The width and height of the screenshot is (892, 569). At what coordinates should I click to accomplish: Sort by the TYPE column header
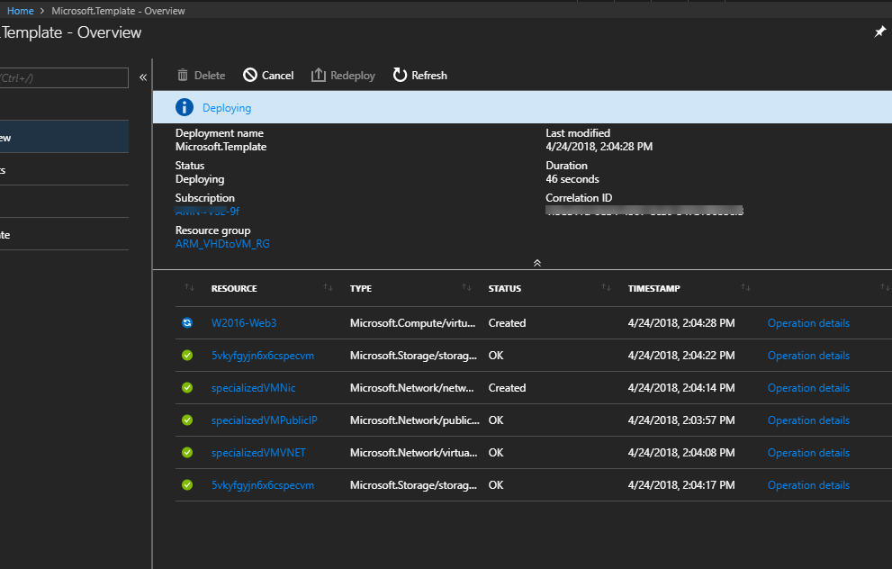pyautogui.click(x=361, y=288)
